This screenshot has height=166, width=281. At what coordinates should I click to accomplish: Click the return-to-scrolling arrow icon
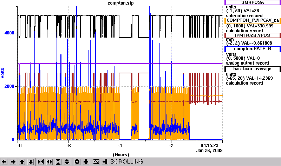(105, 162)
